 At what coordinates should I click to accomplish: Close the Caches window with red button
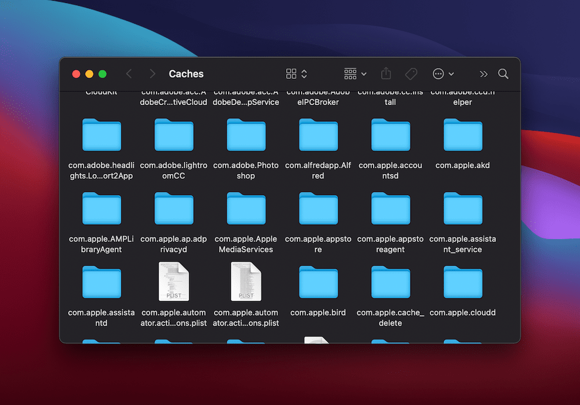tap(76, 74)
